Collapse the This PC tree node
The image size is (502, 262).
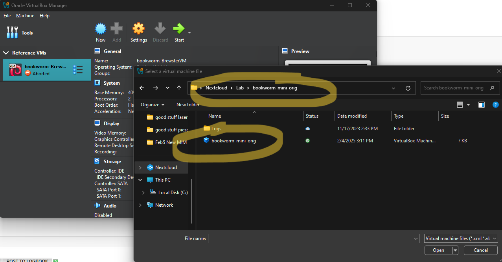(140, 180)
